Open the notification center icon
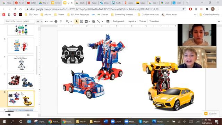This screenshot has height=125, width=222. pos(216,122)
